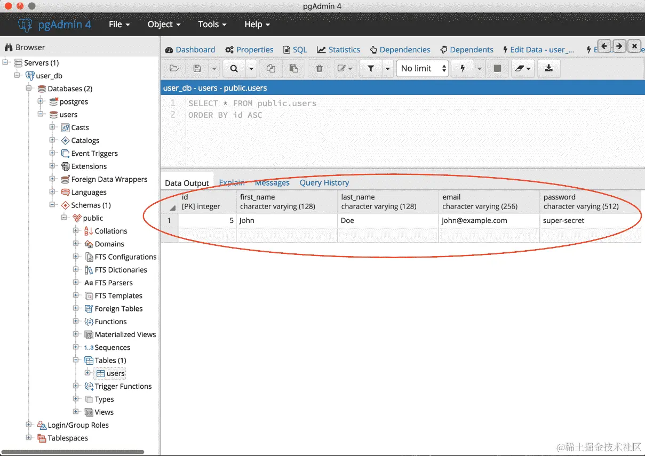Open the No limit rows selector
The width and height of the screenshot is (645, 456).
tap(423, 68)
